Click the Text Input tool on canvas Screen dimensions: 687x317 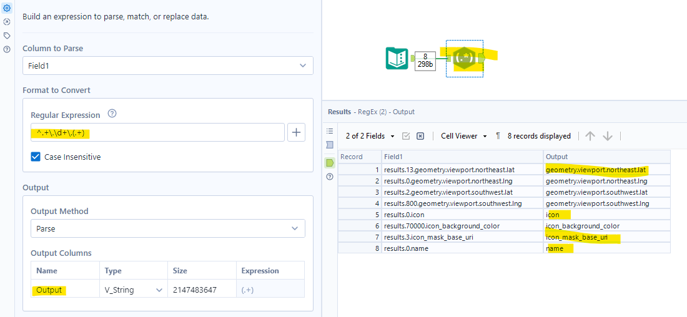(397, 59)
